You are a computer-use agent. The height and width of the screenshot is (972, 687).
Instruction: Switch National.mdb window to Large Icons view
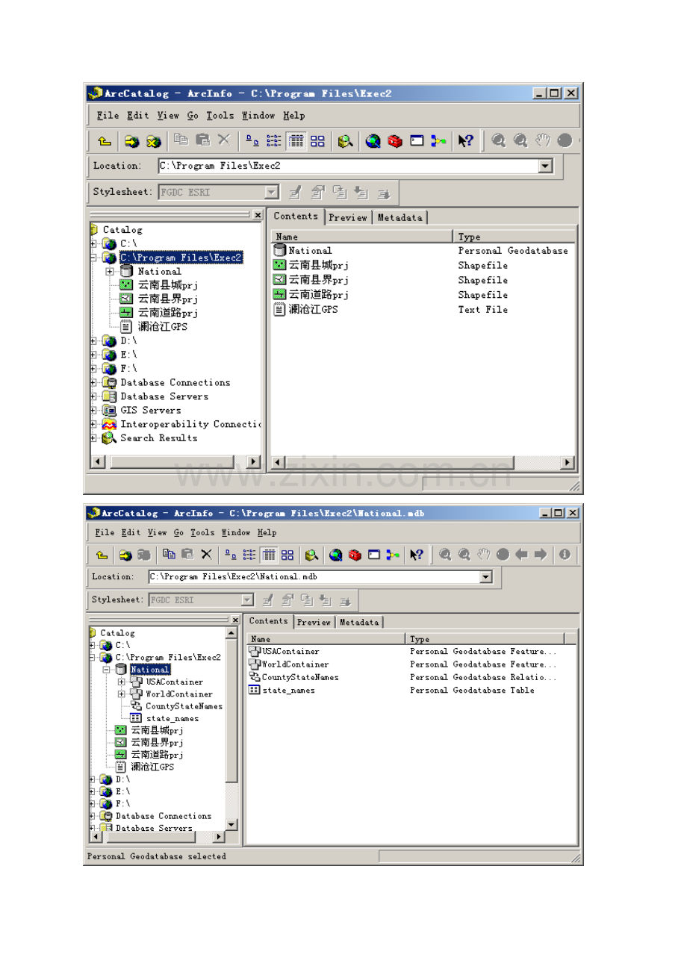(231, 555)
